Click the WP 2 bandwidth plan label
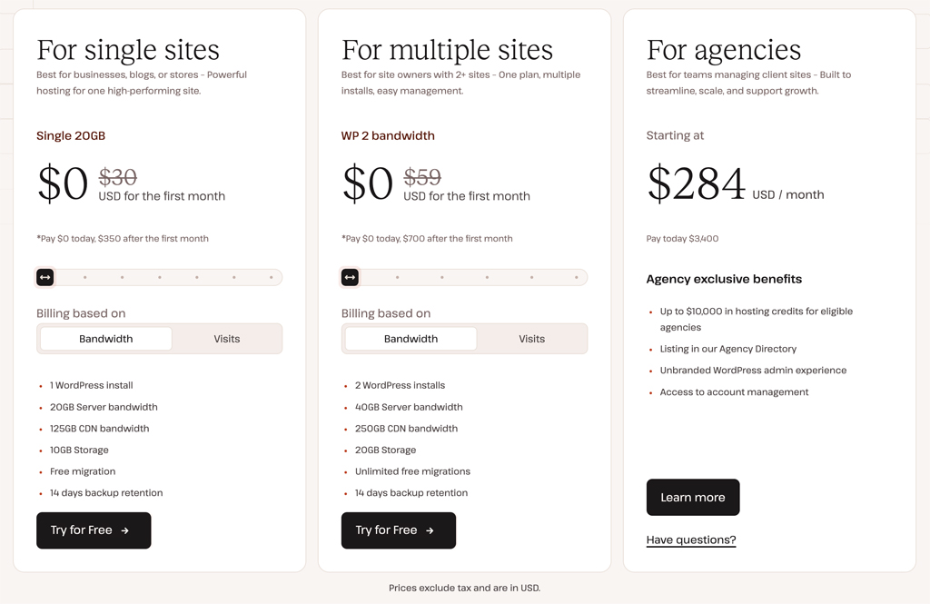 [x=388, y=135]
